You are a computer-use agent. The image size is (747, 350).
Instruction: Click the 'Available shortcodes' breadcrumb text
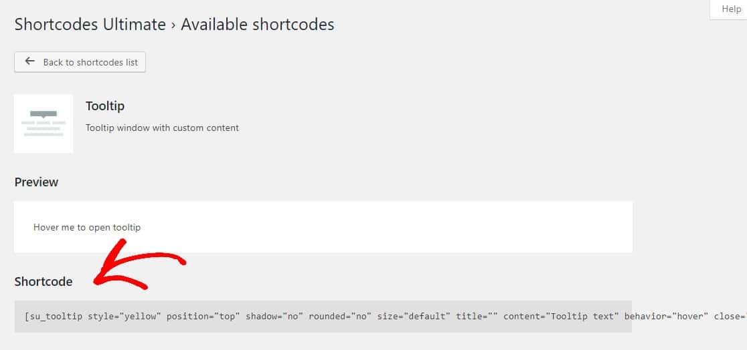[x=257, y=24]
